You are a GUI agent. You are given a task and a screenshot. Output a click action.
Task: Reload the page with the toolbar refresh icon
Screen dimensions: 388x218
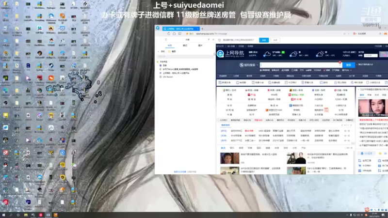[169, 33]
